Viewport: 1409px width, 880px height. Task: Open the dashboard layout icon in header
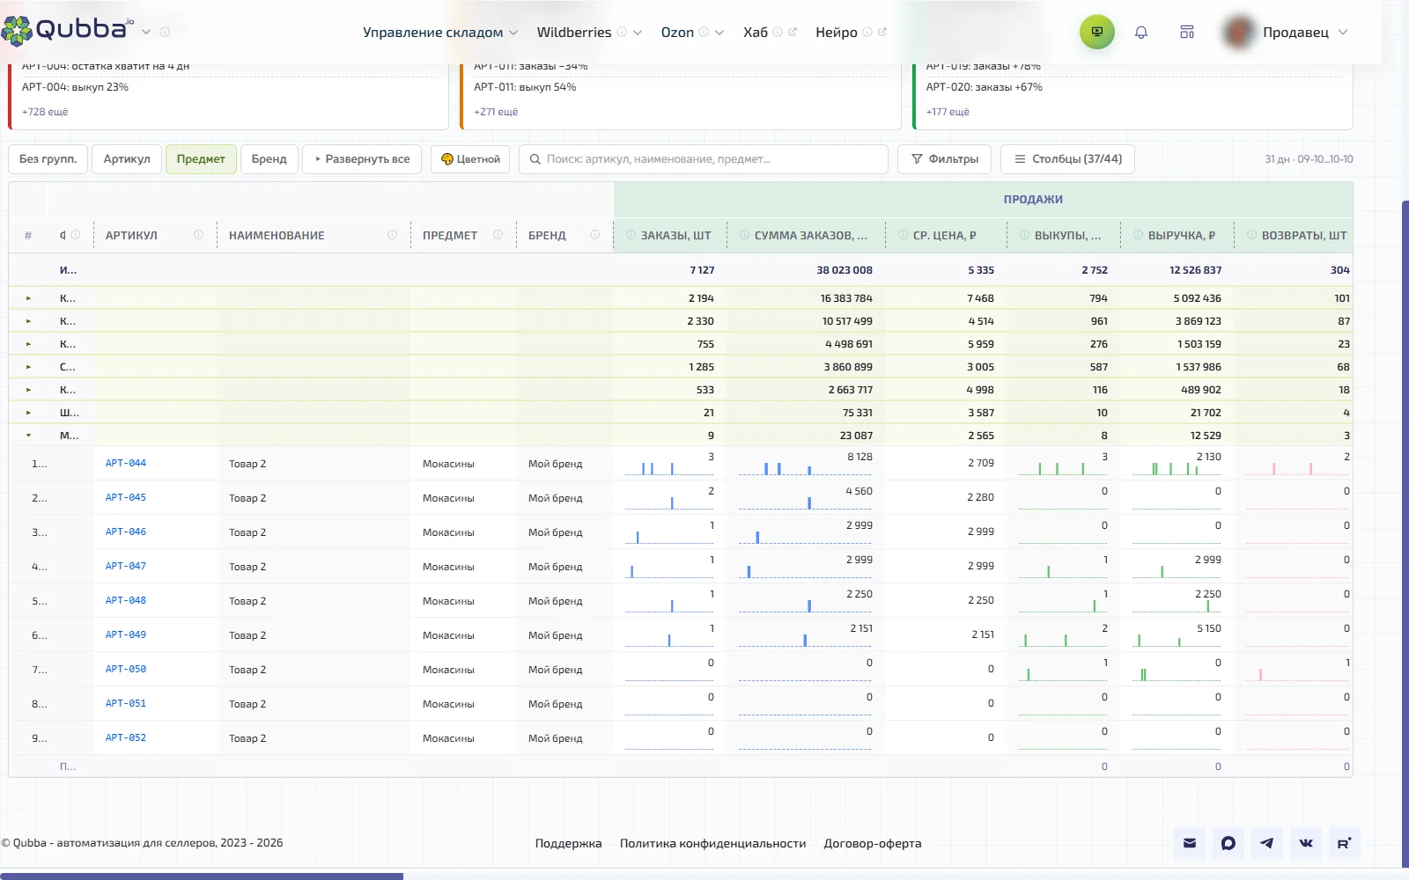(x=1187, y=32)
